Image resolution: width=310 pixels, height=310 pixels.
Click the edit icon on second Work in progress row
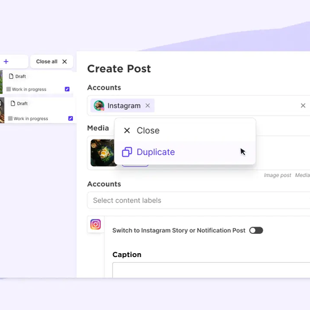(x=70, y=118)
